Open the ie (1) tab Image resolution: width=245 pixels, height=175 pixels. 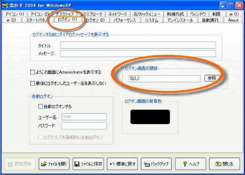[x=234, y=14]
